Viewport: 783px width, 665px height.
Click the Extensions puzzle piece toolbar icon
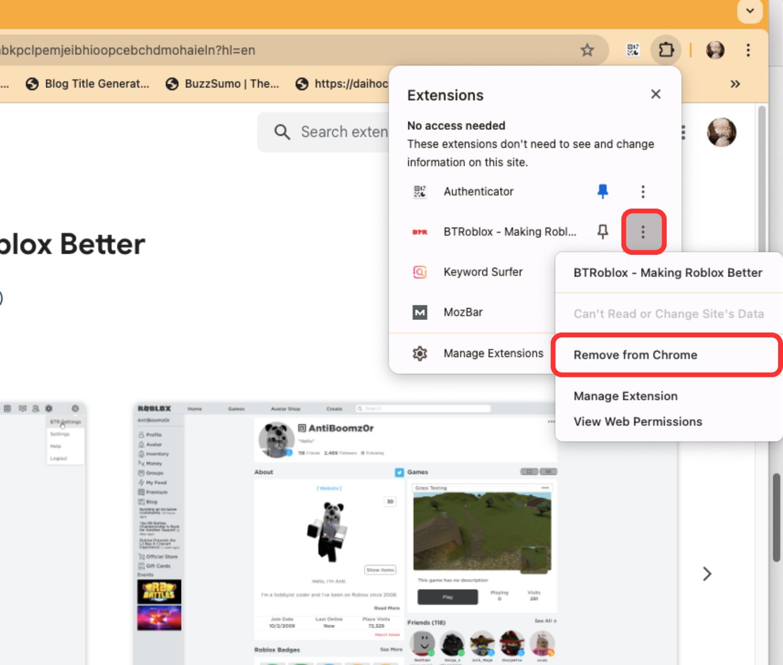666,51
